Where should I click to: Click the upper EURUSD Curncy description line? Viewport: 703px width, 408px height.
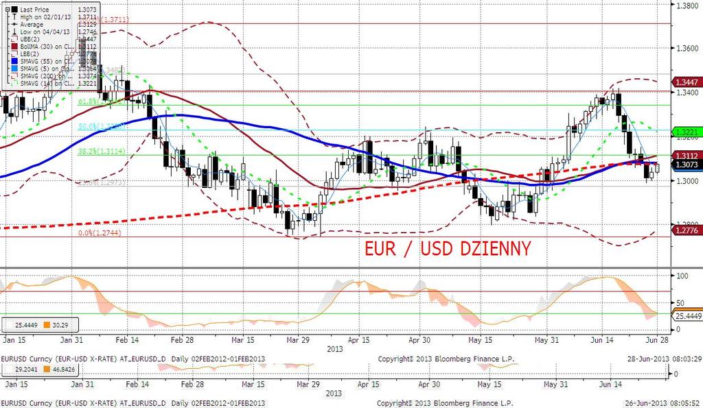pos(133,359)
